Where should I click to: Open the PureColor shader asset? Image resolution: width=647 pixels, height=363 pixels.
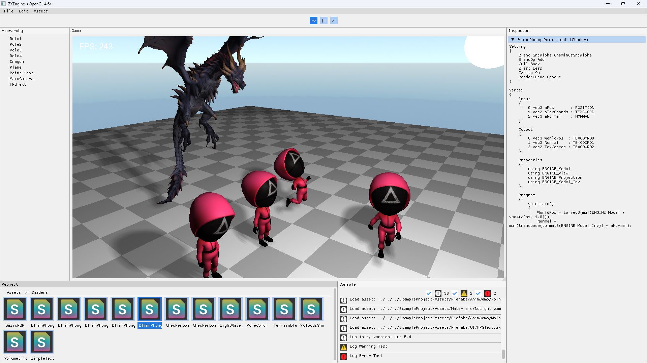pyautogui.click(x=257, y=309)
